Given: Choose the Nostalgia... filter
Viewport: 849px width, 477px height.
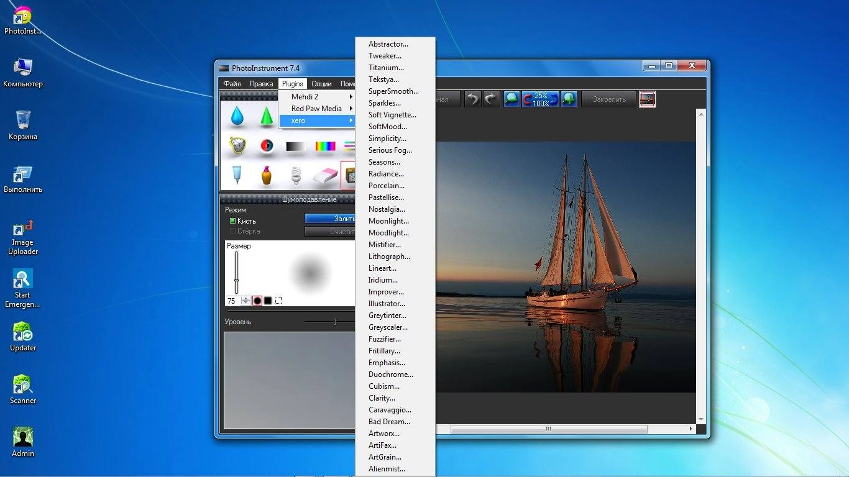Looking at the screenshot, I should 395,209.
